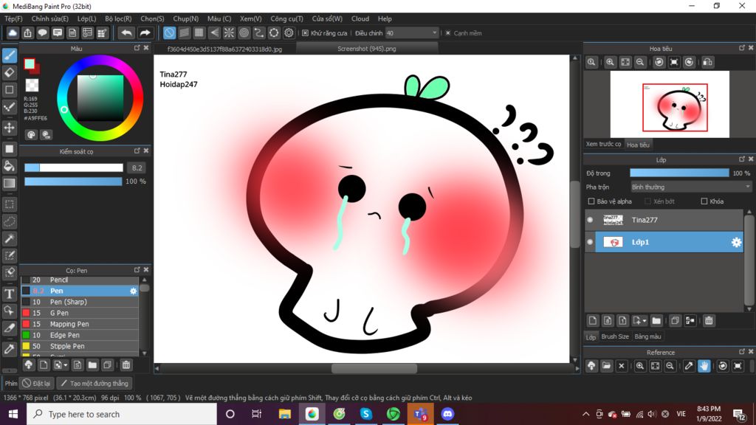Select the Brush tool in the left toolbar
756x425 pixels.
point(10,55)
